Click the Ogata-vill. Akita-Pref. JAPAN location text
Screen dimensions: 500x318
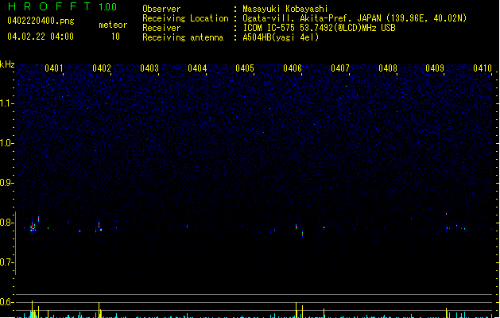(312, 18)
